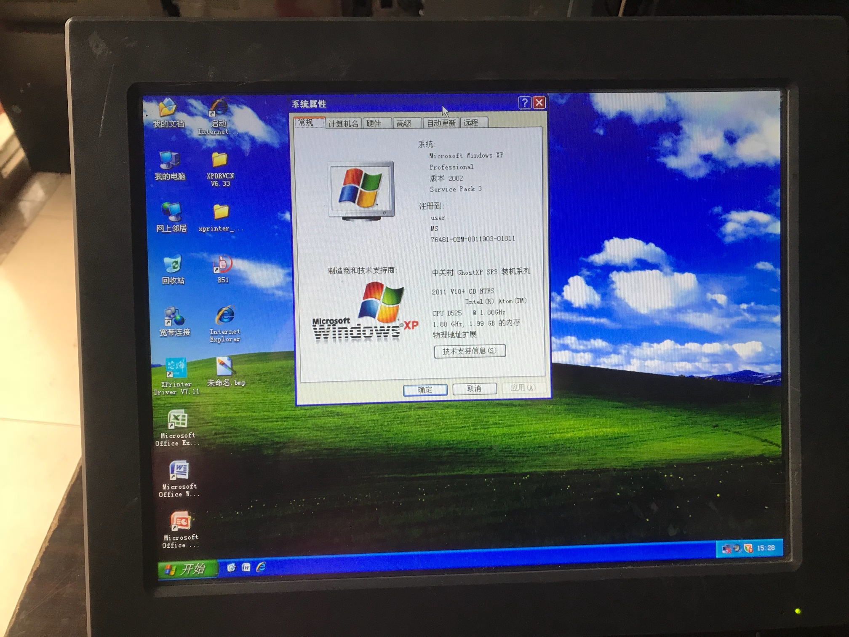The image size is (849, 637).
Task: Click the 15:28 taskbar clock
Action: 766,548
